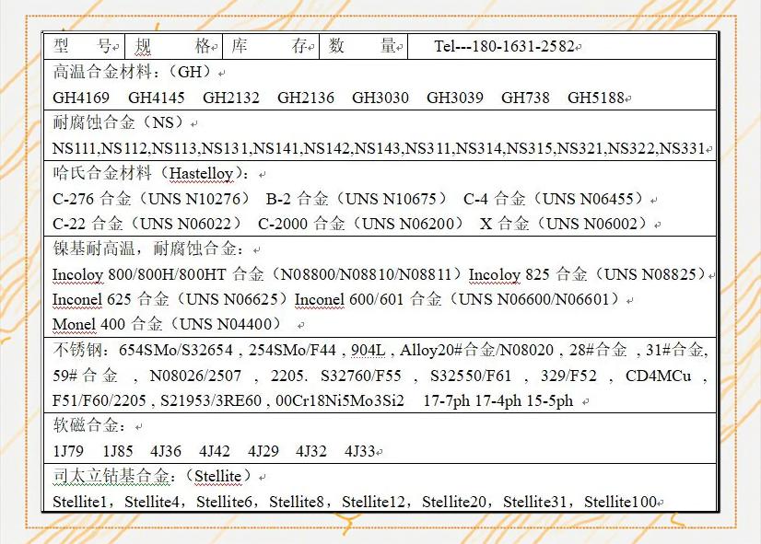Select the header cell 规格
Screen dimensions: 761x544
[174, 47]
